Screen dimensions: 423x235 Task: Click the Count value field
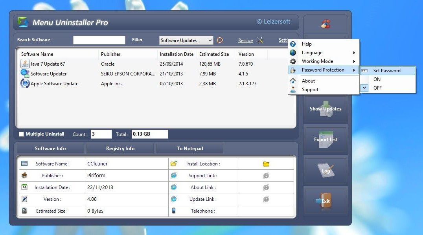click(x=101, y=134)
